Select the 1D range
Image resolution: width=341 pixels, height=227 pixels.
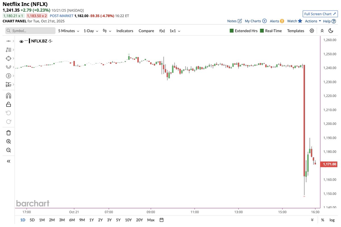[x=23, y=220]
